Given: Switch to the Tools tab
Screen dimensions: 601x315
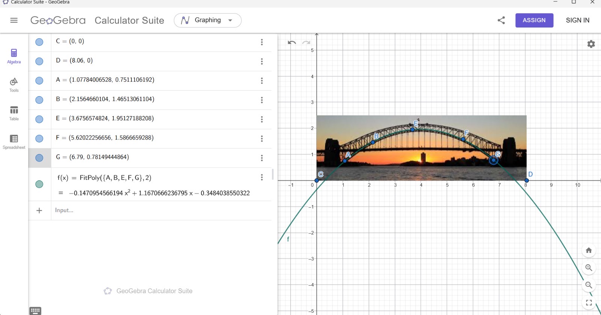Looking at the screenshot, I should [x=14, y=85].
